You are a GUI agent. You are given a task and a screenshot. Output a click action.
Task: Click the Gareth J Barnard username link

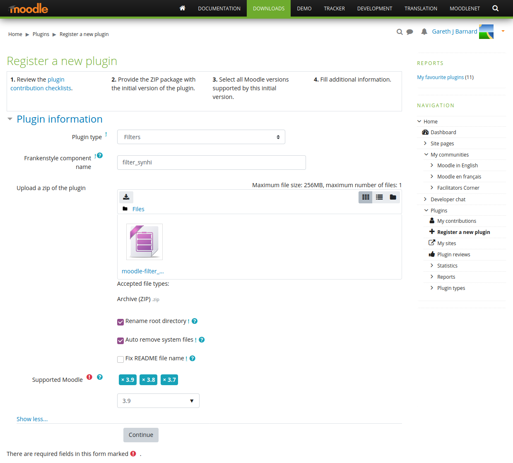tap(455, 31)
